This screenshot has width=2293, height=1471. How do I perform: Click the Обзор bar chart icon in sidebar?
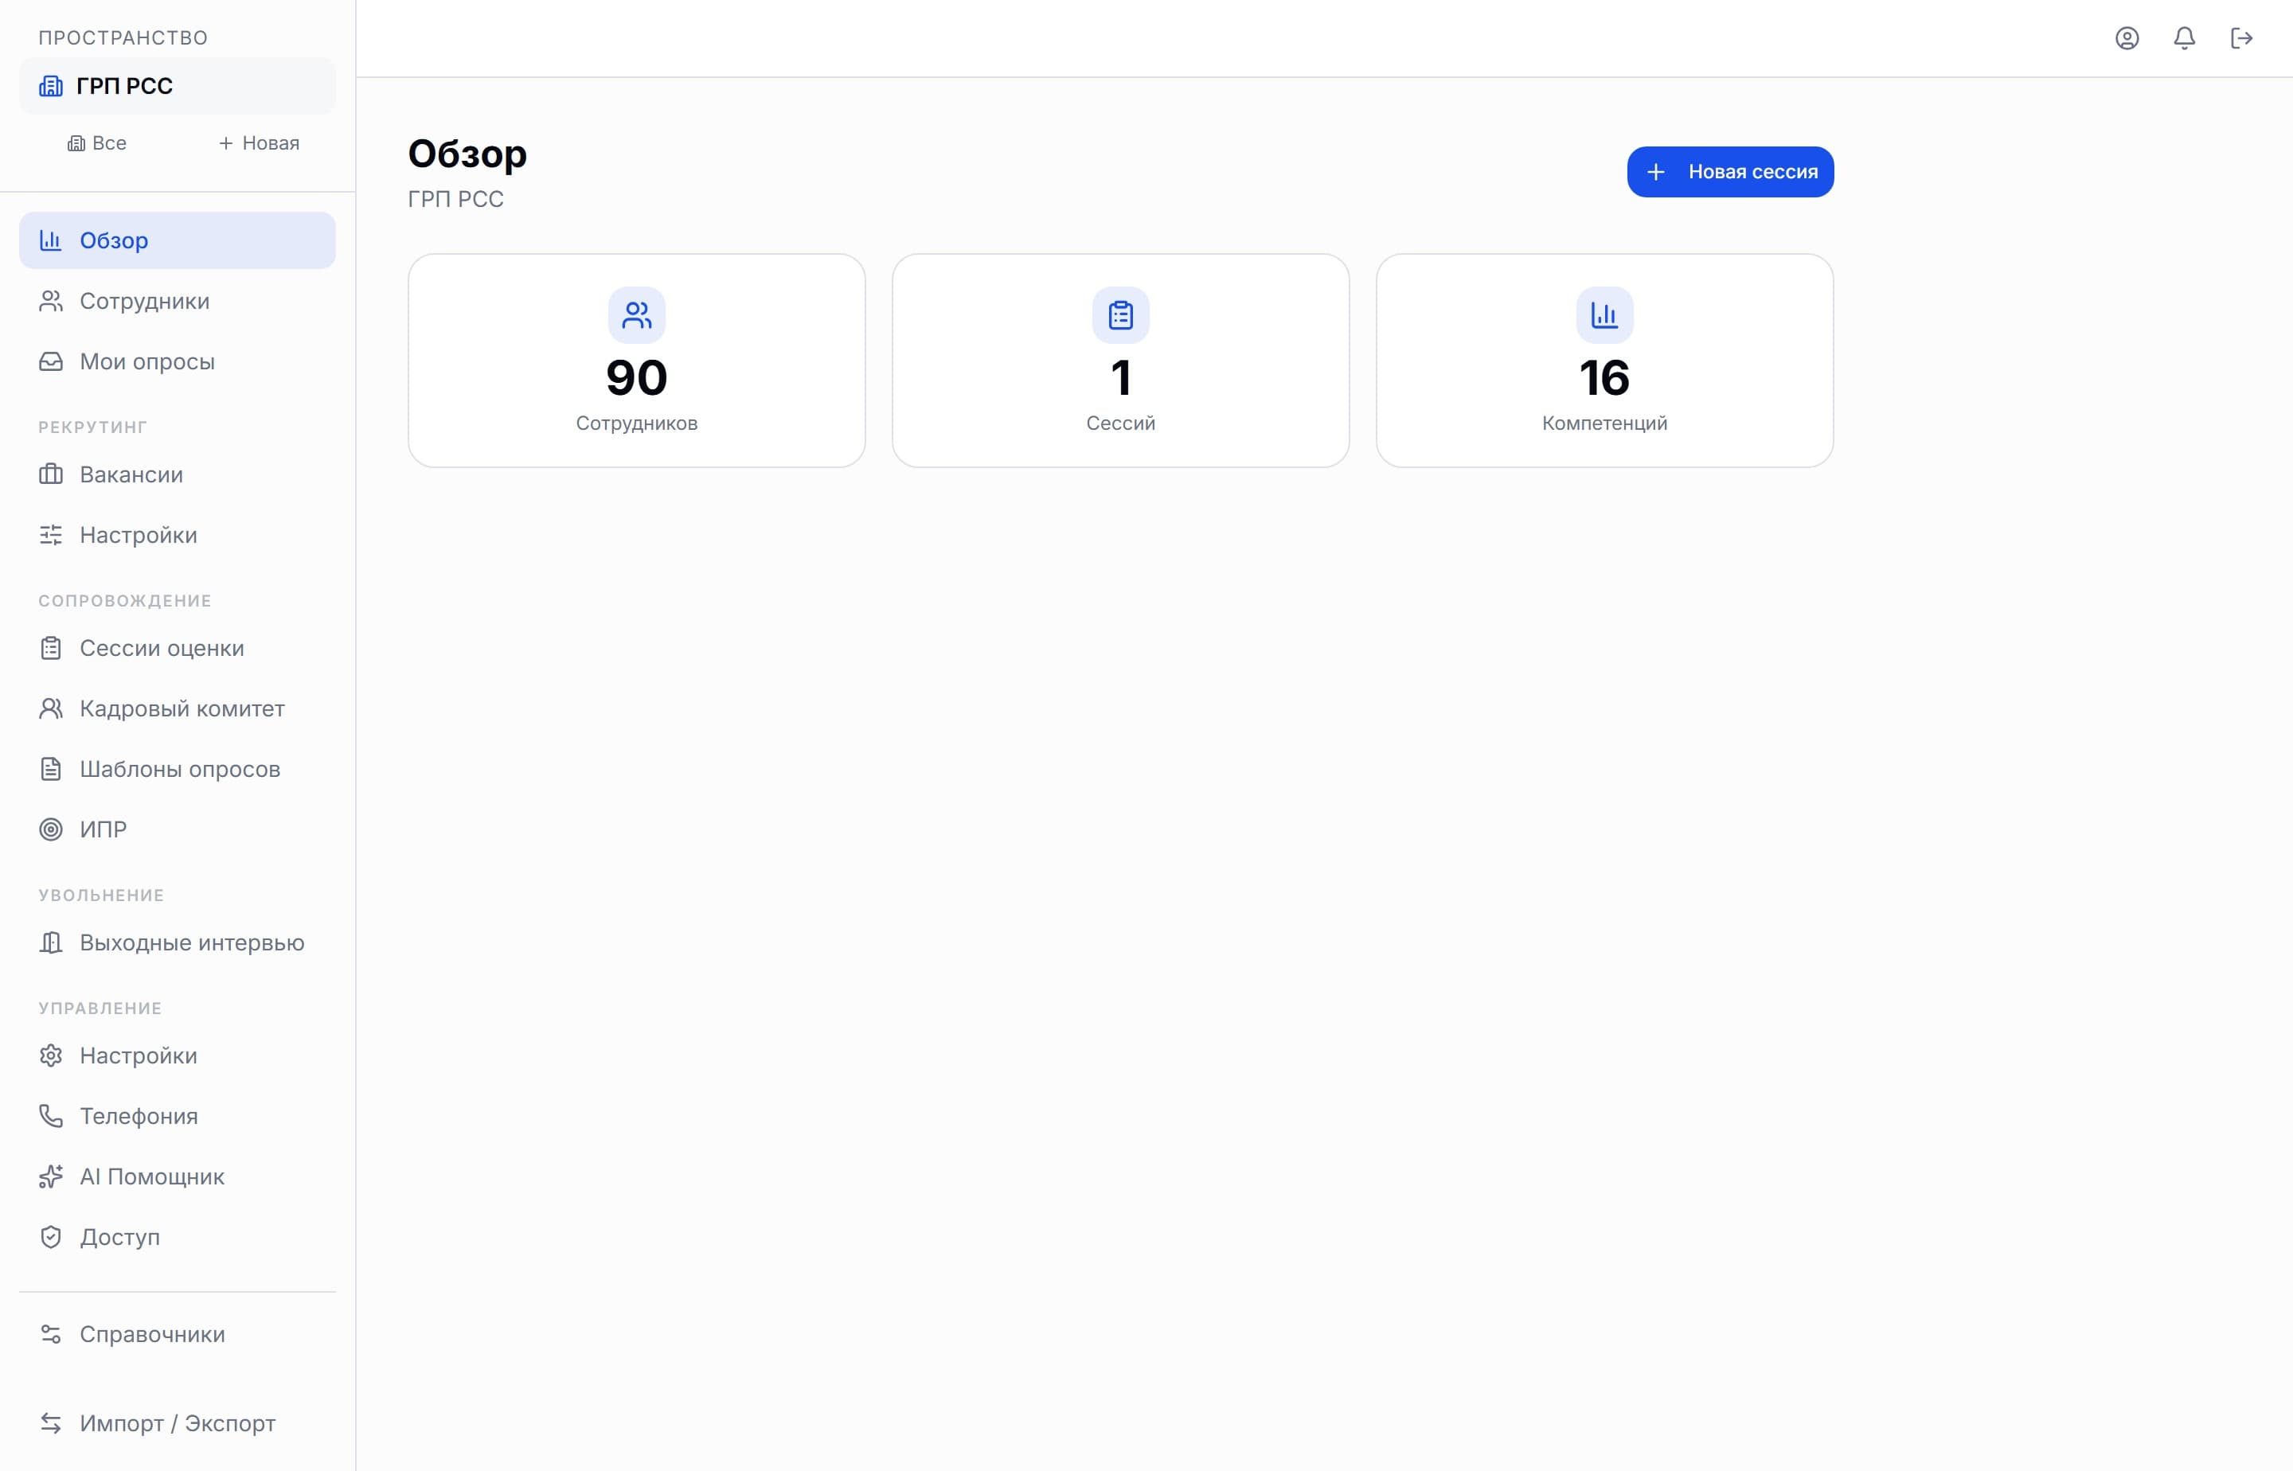[x=51, y=240]
